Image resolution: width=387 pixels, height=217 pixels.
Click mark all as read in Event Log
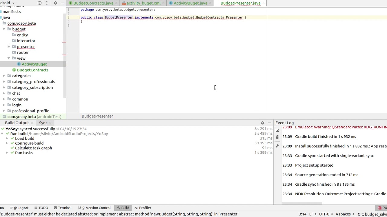tap(278, 130)
